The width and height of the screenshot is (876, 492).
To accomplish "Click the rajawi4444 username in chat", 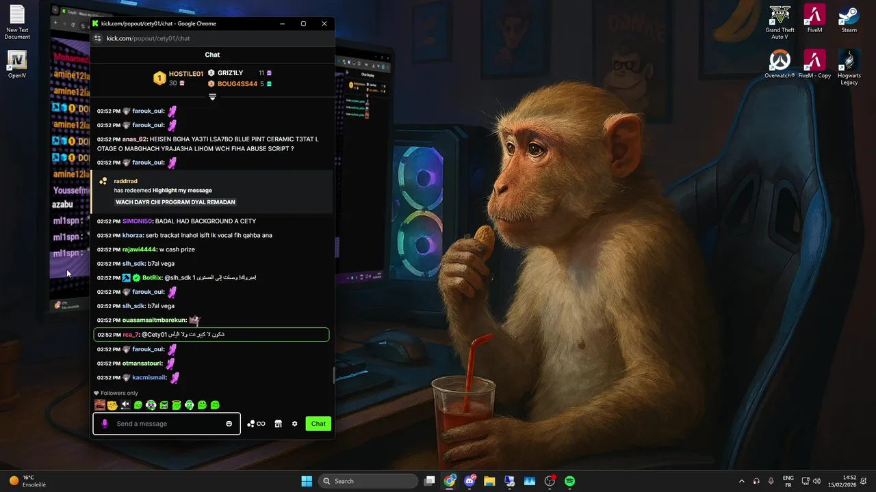I will pyautogui.click(x=140, y=249).
